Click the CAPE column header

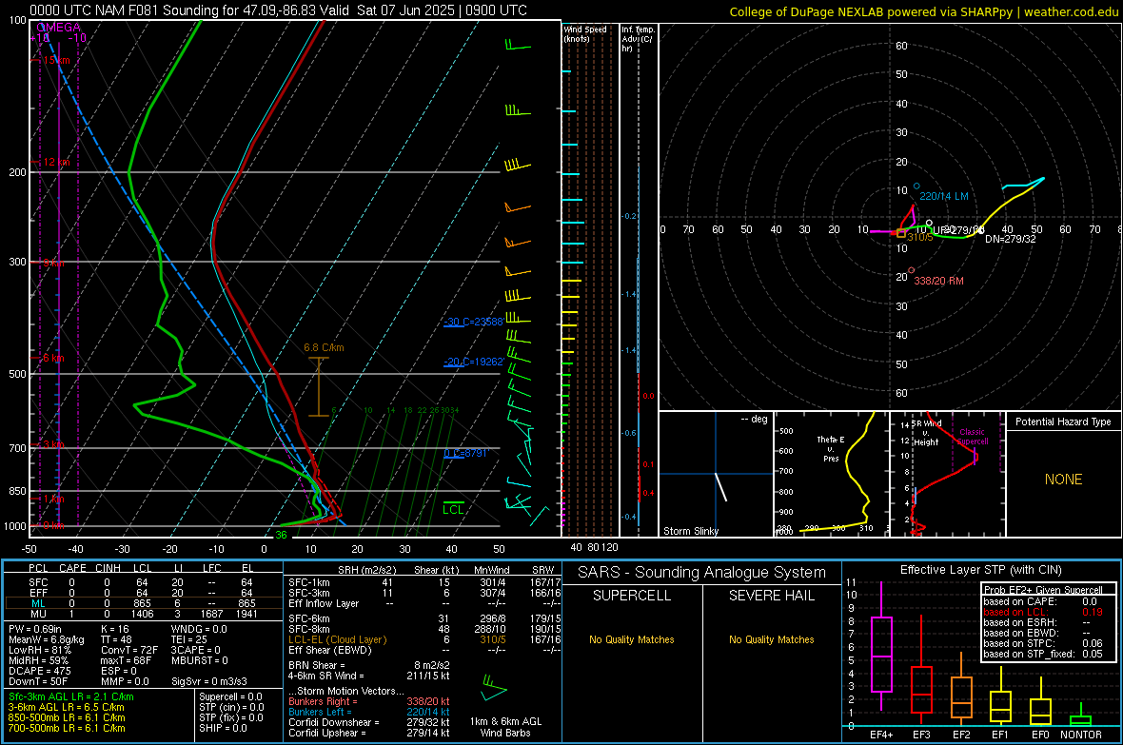tap(72, 568)
